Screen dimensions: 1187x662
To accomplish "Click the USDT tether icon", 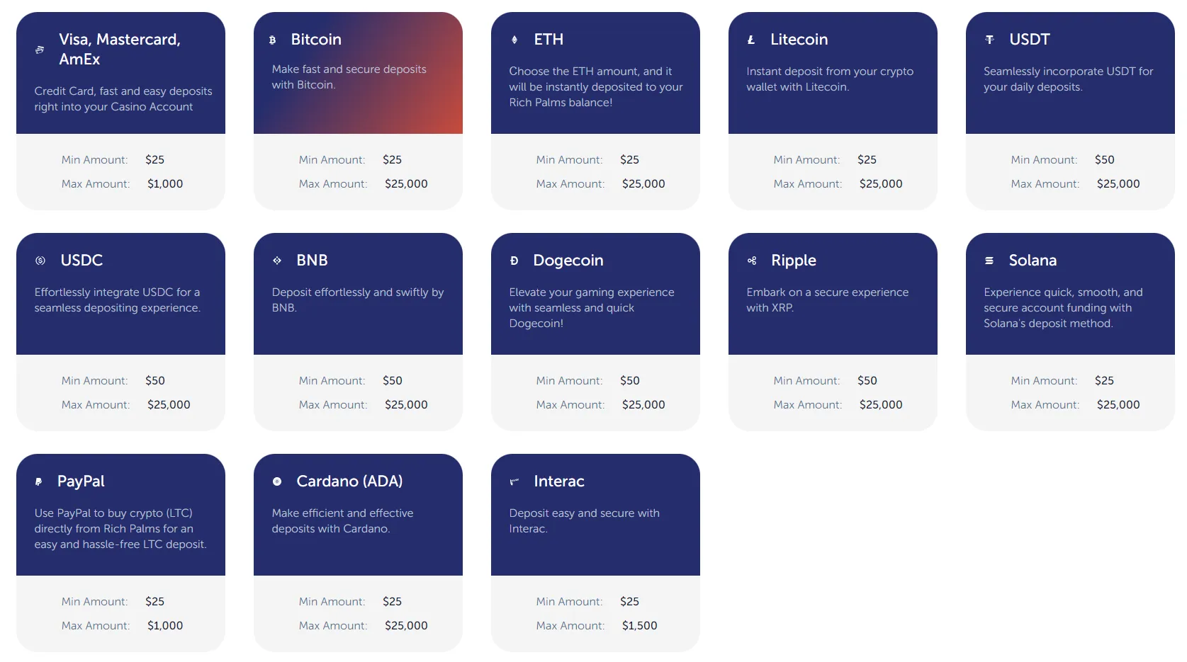I will [990, 40].
